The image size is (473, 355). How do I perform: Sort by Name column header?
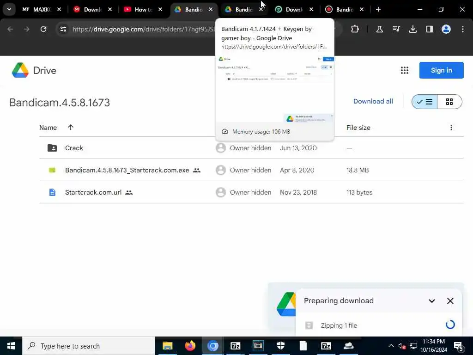[48, 128]
